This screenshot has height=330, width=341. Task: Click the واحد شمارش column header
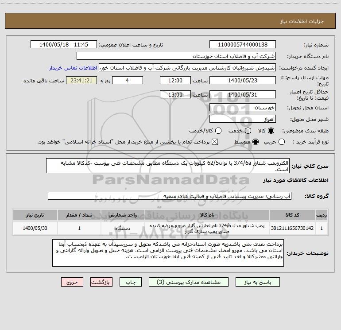[x=123, y=215]
